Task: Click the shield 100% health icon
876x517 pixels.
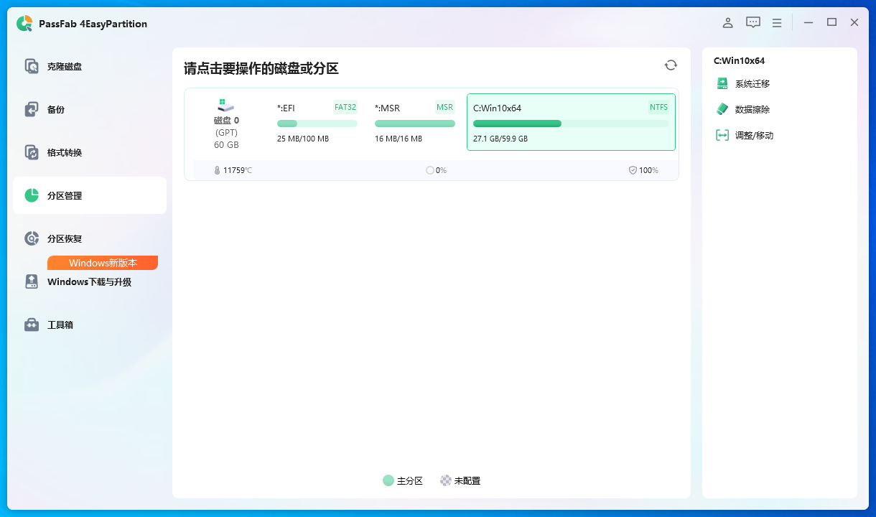Action: pos(633,170)
